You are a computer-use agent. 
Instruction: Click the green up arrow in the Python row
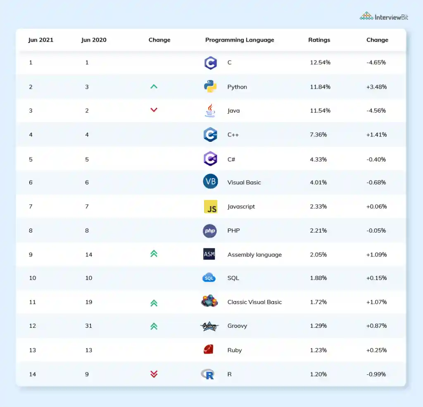pyautogui.click(x=154, y=87)
